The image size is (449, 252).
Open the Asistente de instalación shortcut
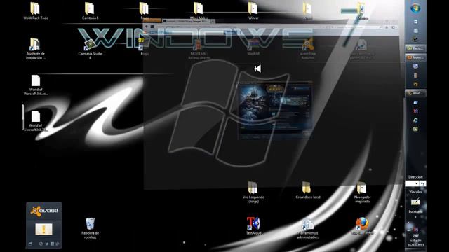pyautogui.click(x=36, y=48)
